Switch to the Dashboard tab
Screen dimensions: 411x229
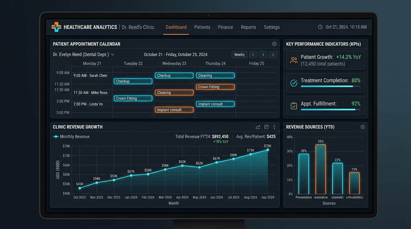click(176, 27)
